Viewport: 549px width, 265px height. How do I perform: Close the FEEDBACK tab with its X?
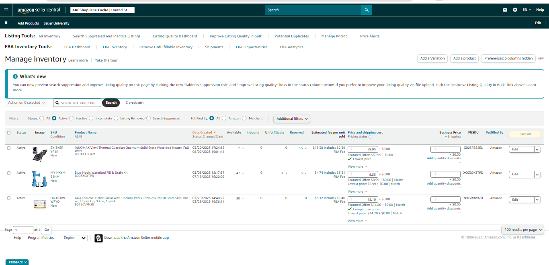pyautogui.click(x=25, y=262)
